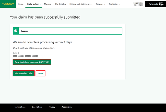Go to Home in the navigation bar
The width and height of the screenshot is (166, 112).
pyautogui.click(x=21, y=4)
